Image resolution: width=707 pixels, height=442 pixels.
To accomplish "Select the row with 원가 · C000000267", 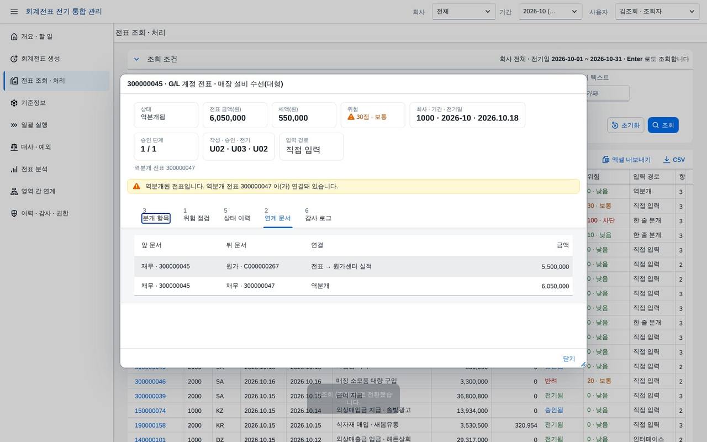I will (353, 266).
